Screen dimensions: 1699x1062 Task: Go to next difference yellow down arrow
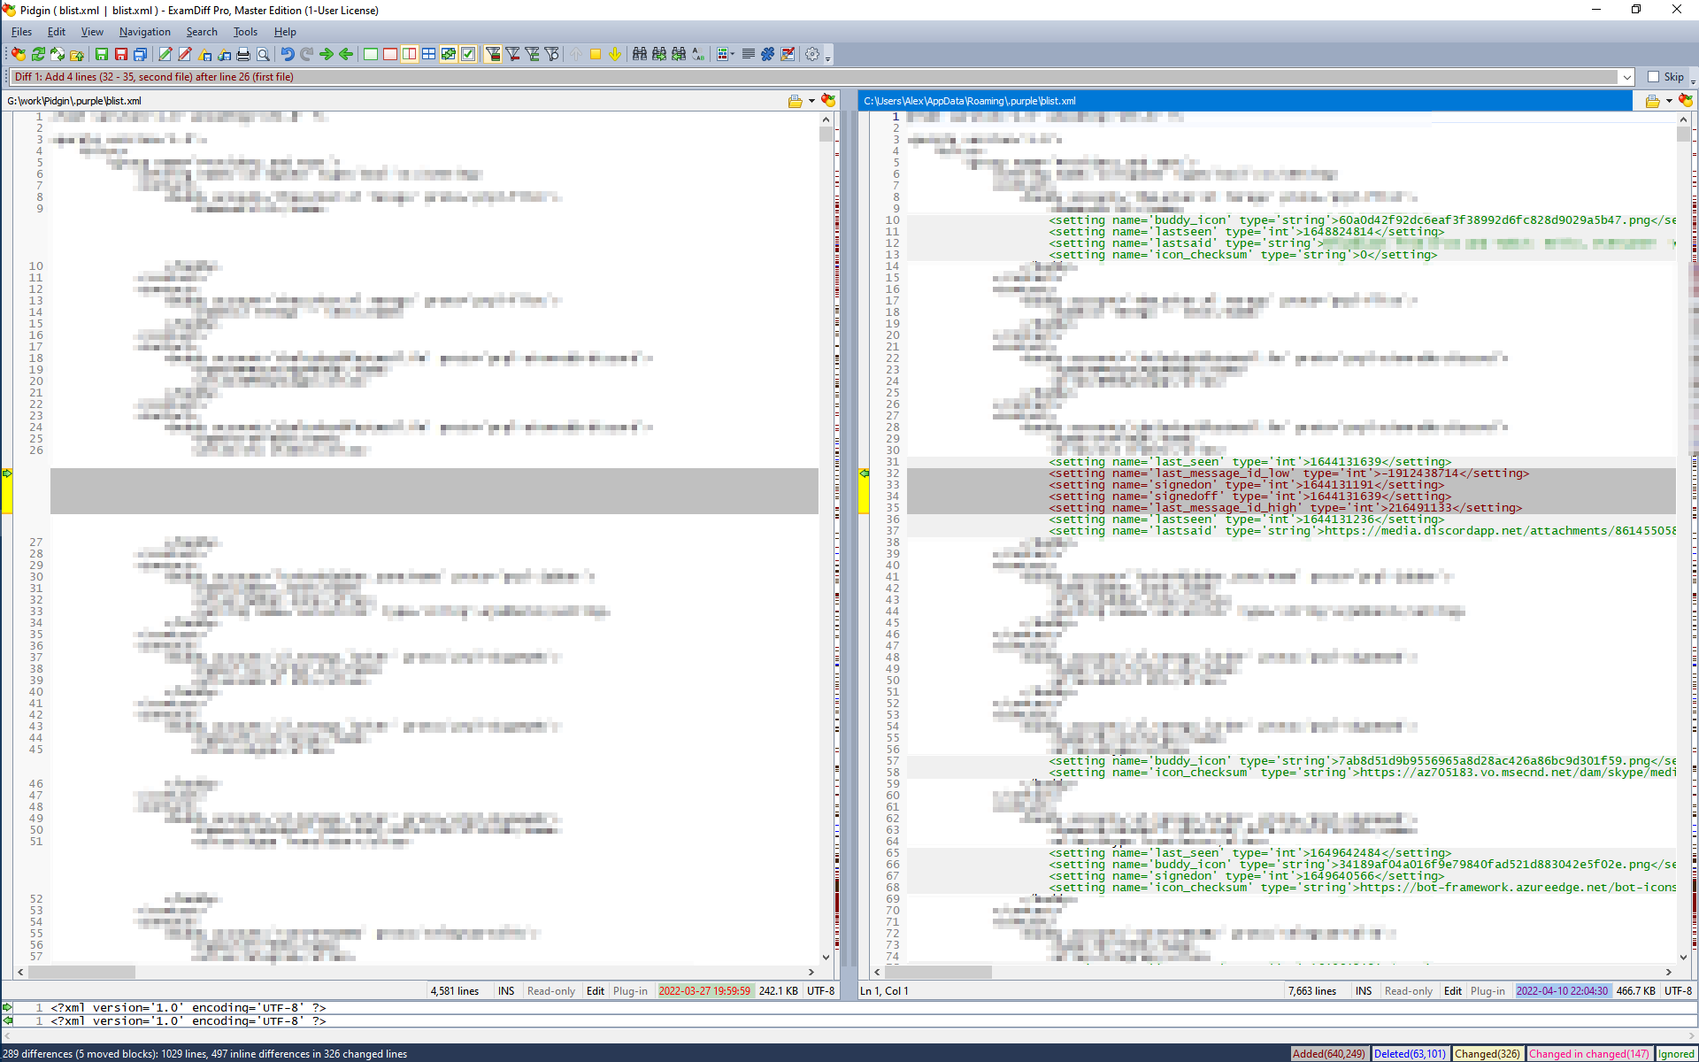(615, 54)
